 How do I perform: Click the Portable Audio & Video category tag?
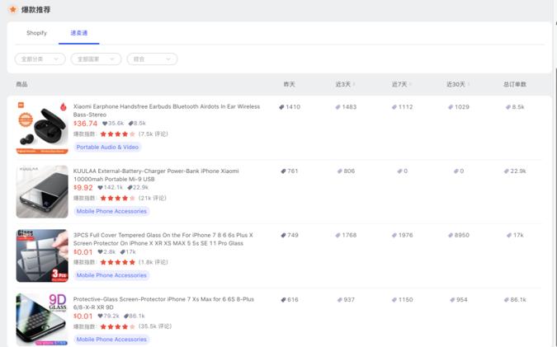pyautogui.click(x=107, y=148)
